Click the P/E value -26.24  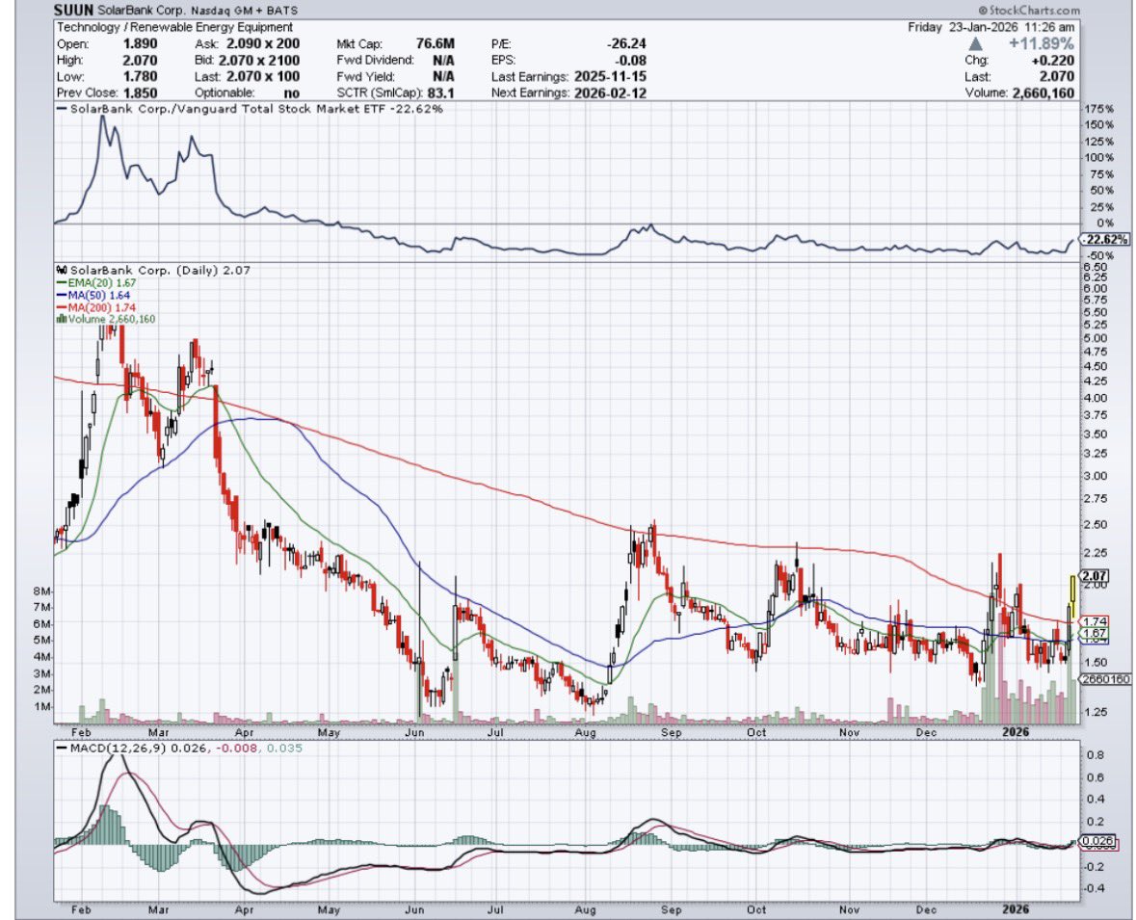(x=626, y=44)
